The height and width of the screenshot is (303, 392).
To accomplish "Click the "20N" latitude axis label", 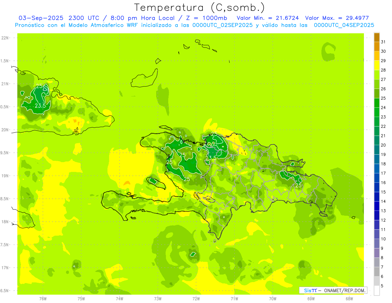I will coord(5,130).
